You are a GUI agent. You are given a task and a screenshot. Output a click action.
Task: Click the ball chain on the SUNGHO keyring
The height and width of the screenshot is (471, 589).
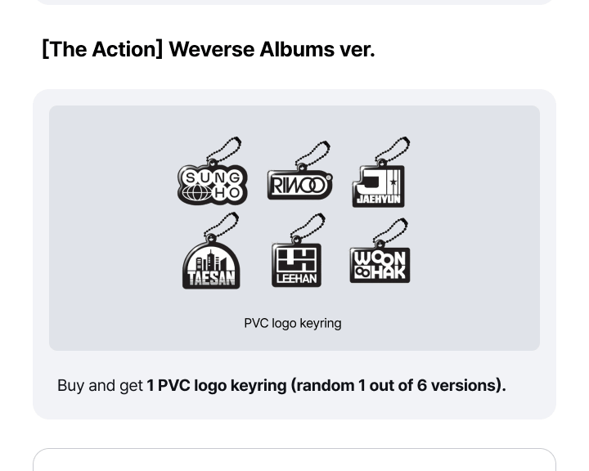coord(224,150)
